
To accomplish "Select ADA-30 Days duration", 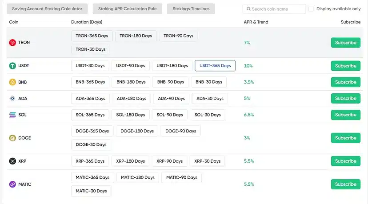I will [x=210, y=99].
